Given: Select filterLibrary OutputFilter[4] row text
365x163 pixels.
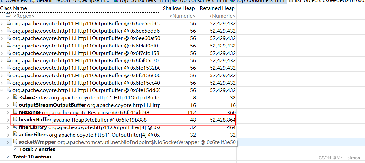Looking at the screenshot, I should pyautogui.click(x=89, y=127).
